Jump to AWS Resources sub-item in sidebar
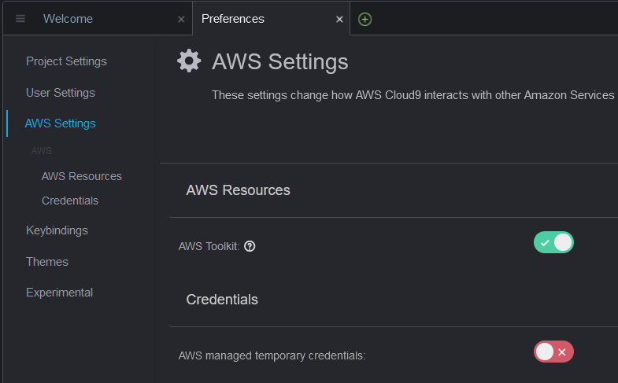 click(x=82, y=176)
